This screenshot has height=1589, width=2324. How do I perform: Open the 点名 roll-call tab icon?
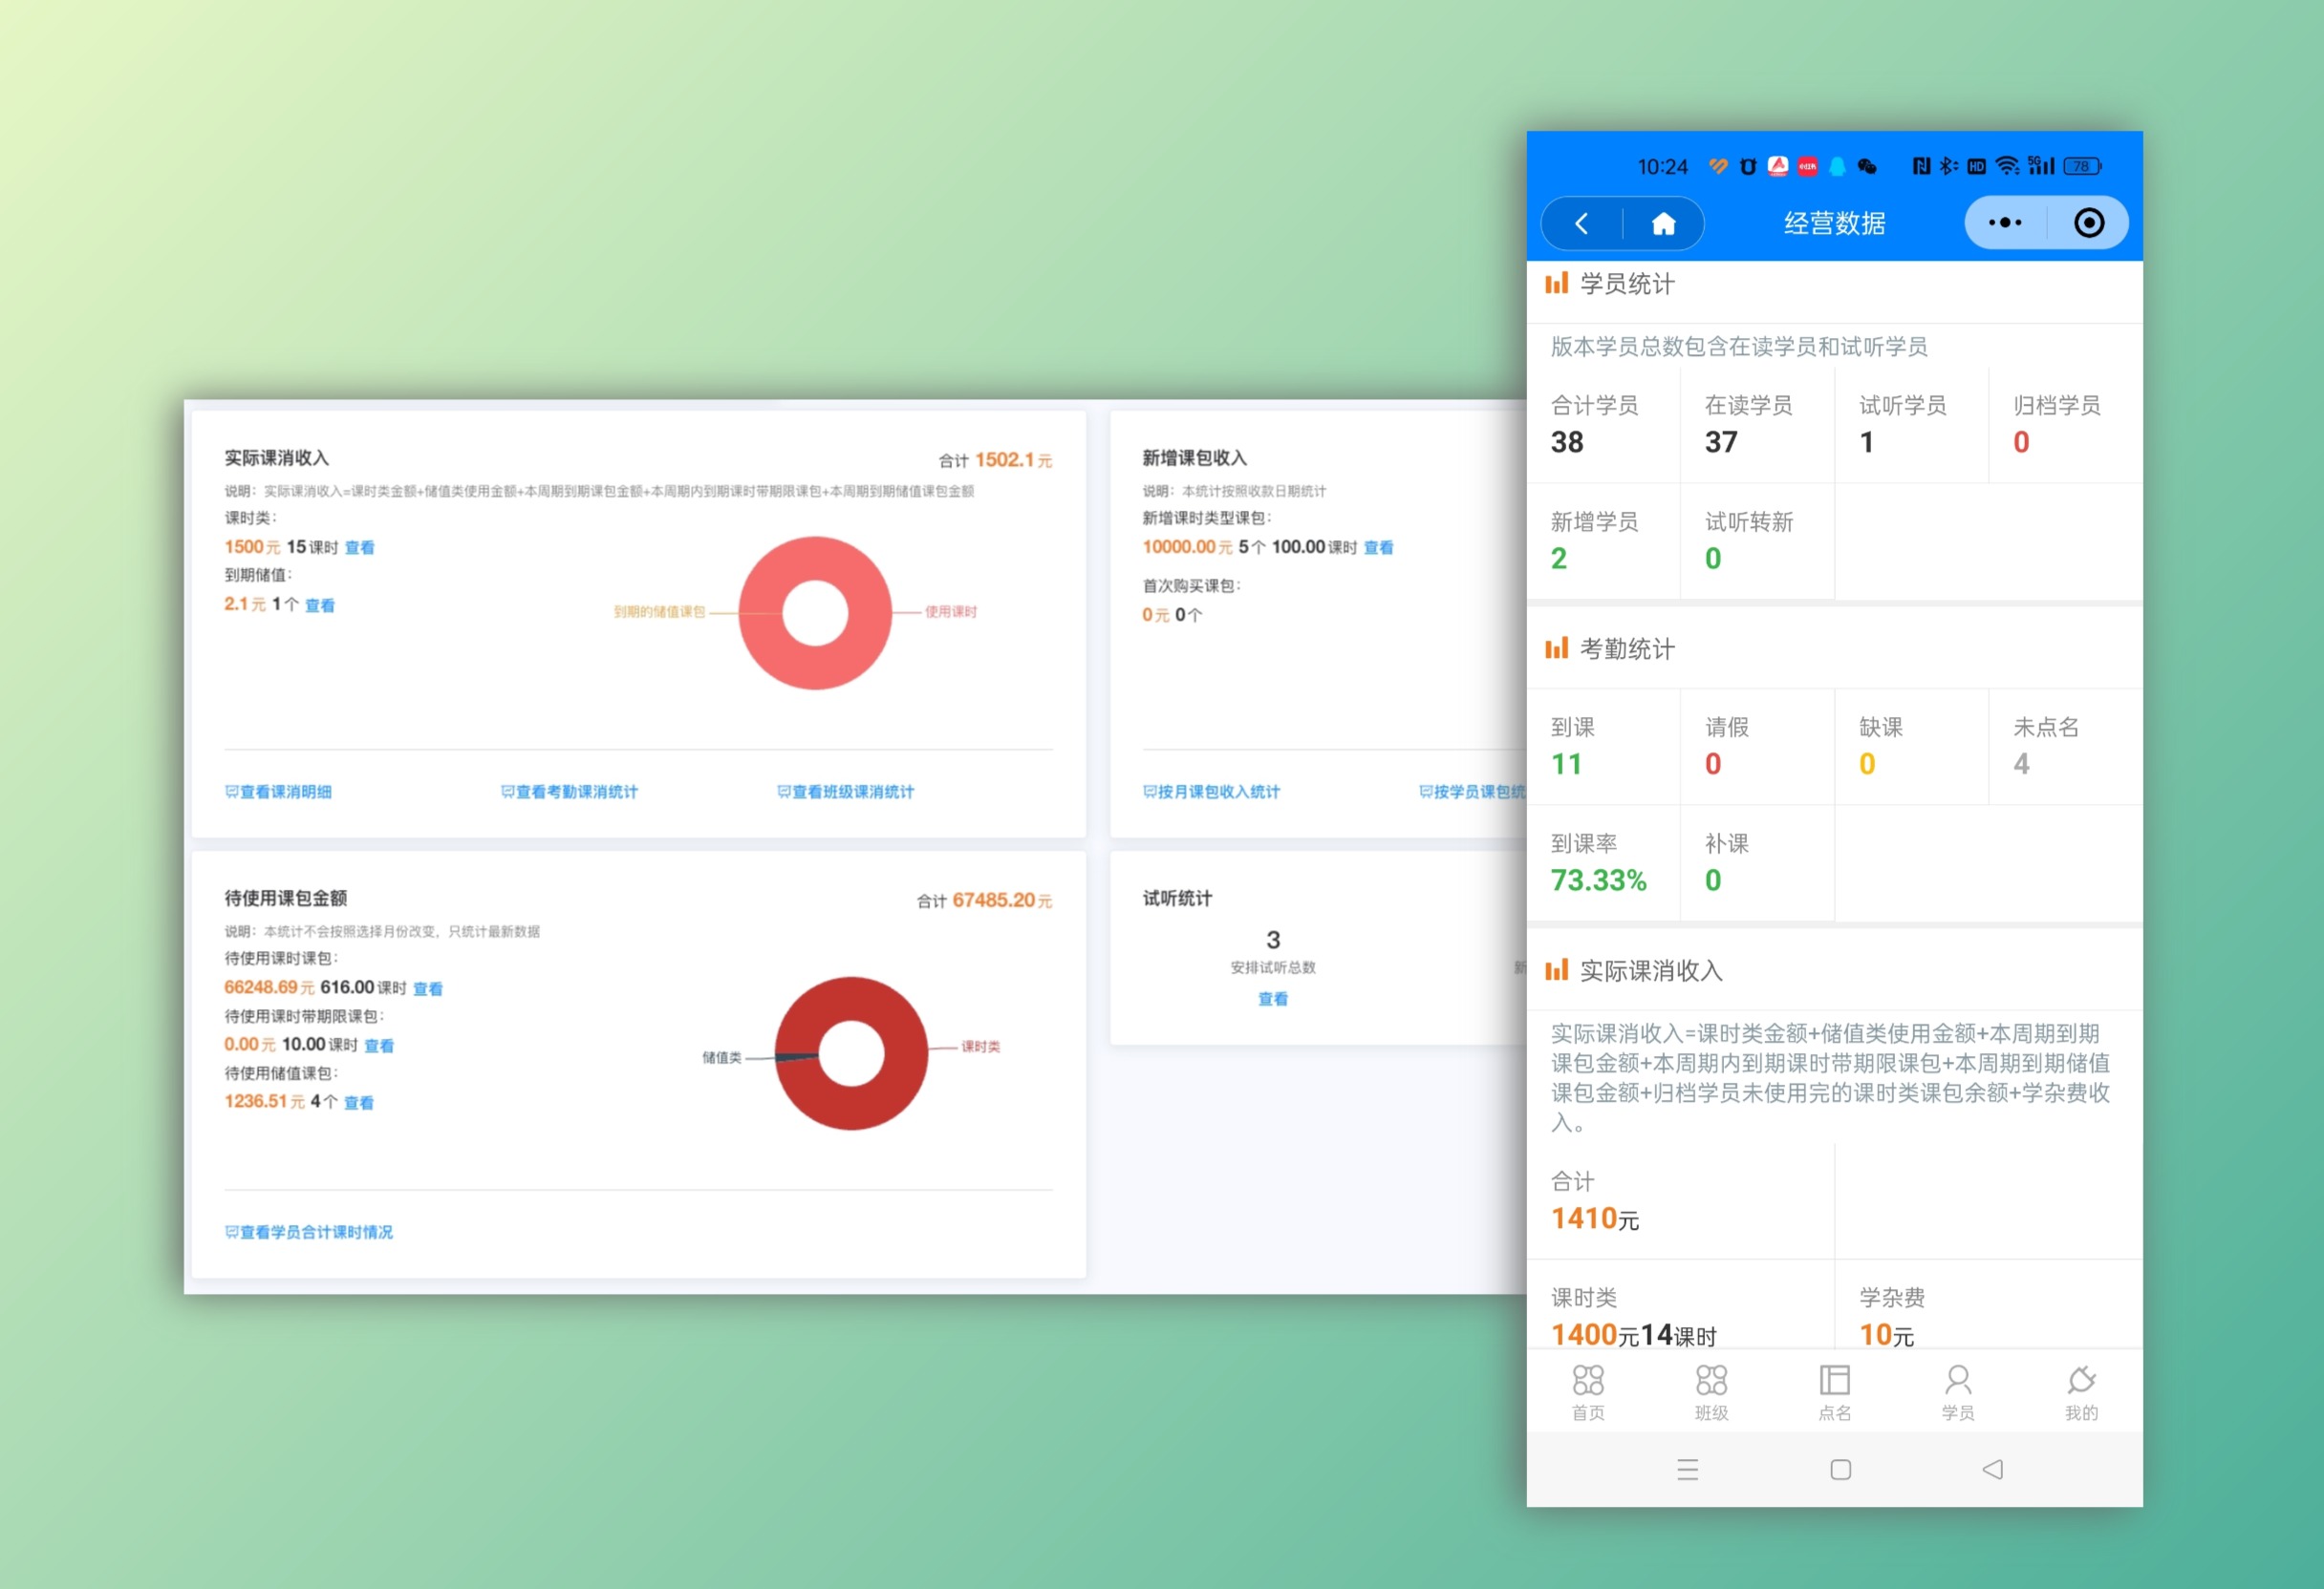1835,1380
